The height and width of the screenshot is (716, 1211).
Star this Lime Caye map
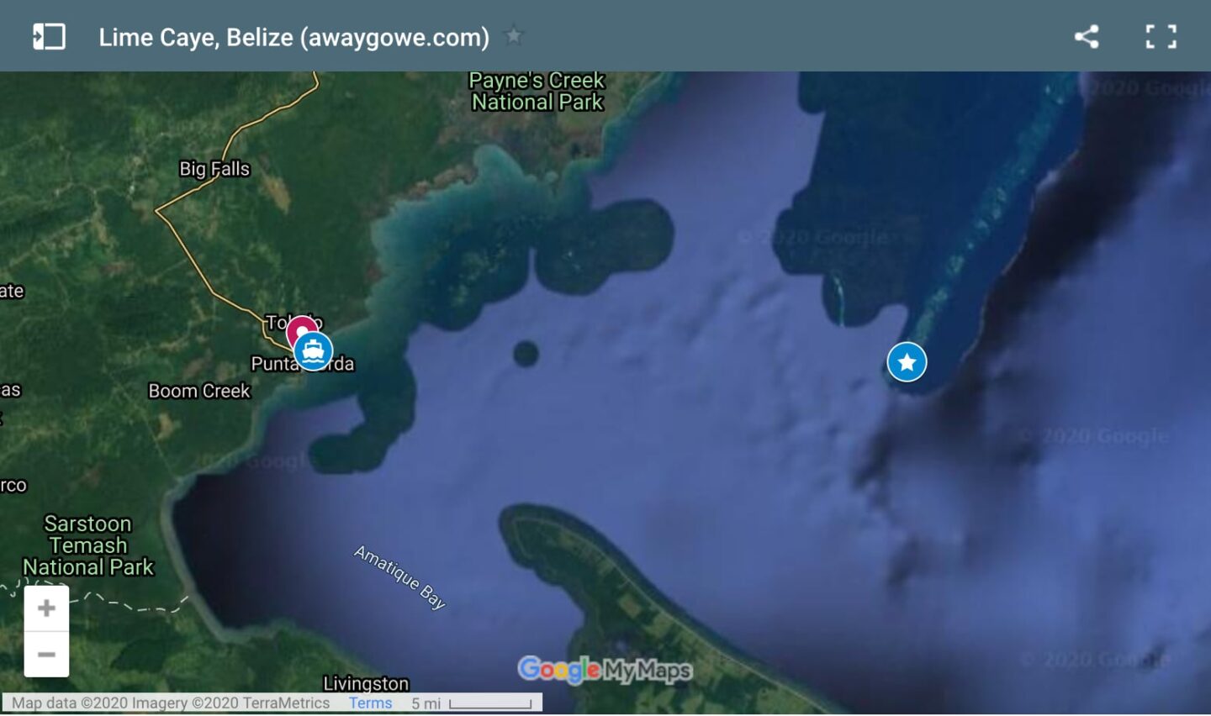point(513,36)
